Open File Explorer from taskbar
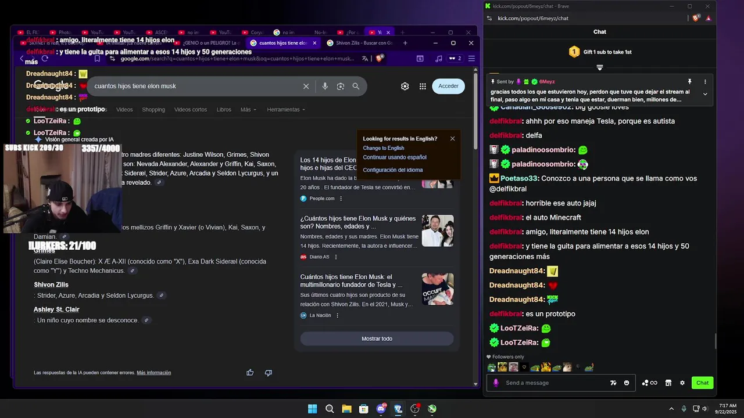 pyautogui.click(x=346, y=409)
